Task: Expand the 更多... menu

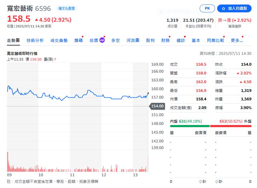Action: 237,40
